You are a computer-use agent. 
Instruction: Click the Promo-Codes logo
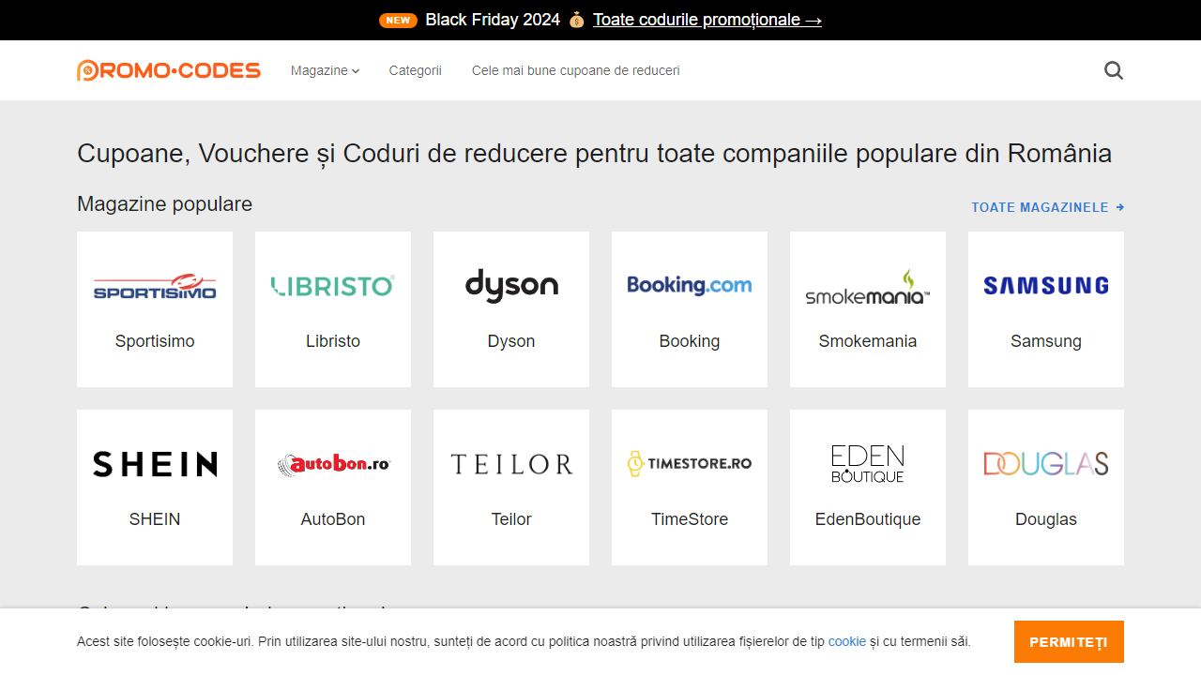pyautogui.click(x=169, y=69)
